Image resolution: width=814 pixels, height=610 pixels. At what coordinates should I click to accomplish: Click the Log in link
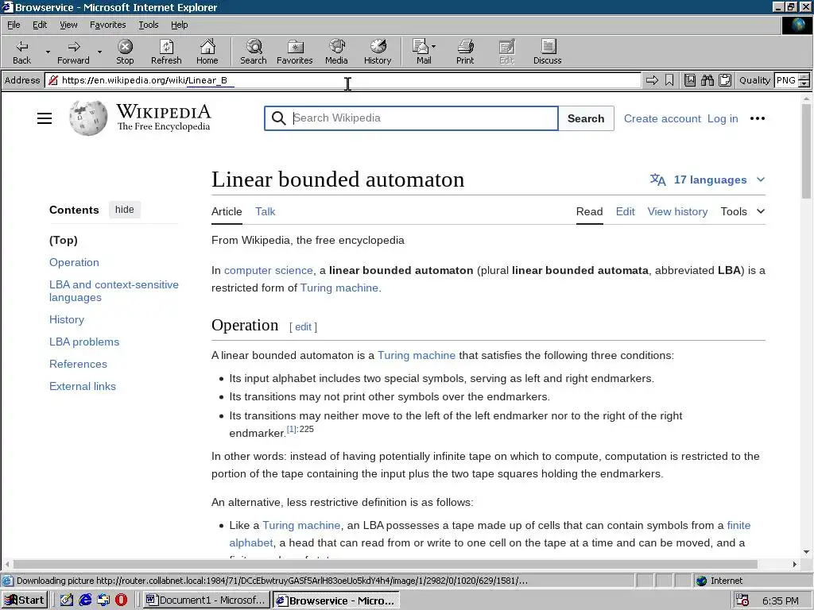(723, 118)
